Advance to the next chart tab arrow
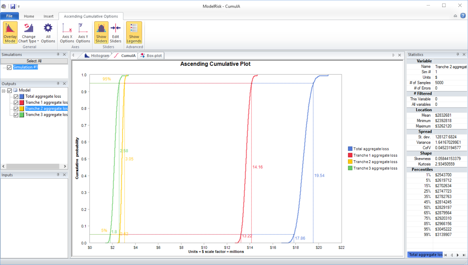 (x=393, y=55)
